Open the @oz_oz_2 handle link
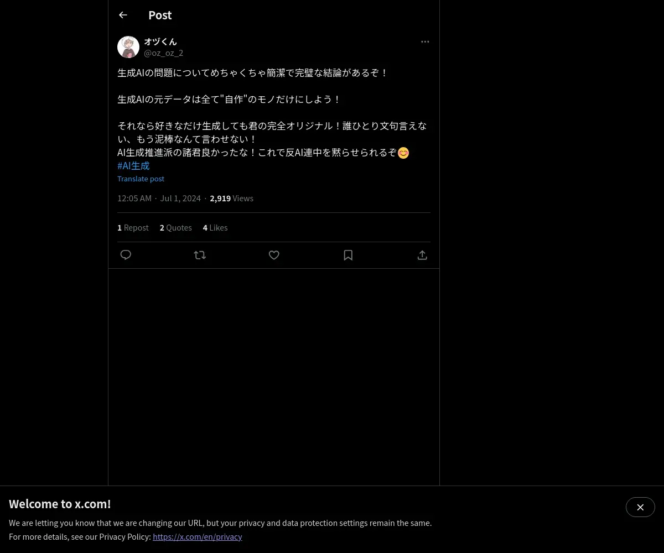Screen dimensions: 664x553 [x=163, y=53]
